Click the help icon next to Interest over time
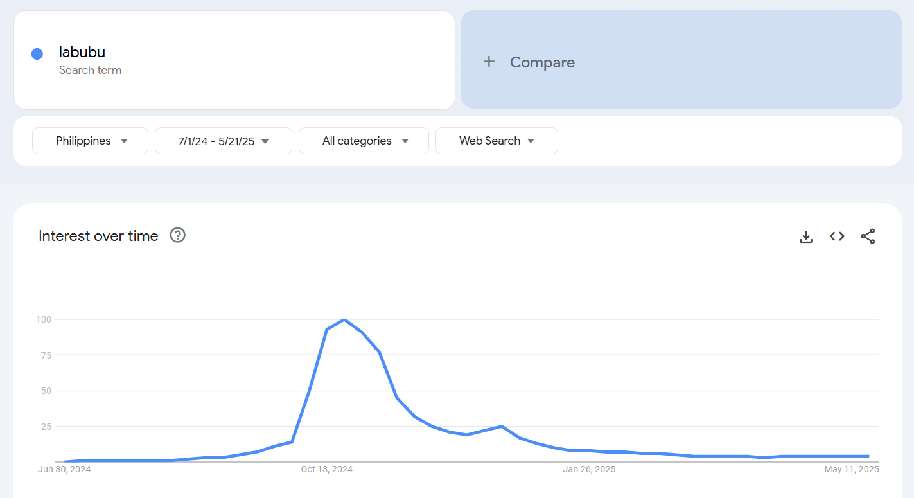Image resolution: width=914 pixels, height=498 pixels. [x=177, y=235]
